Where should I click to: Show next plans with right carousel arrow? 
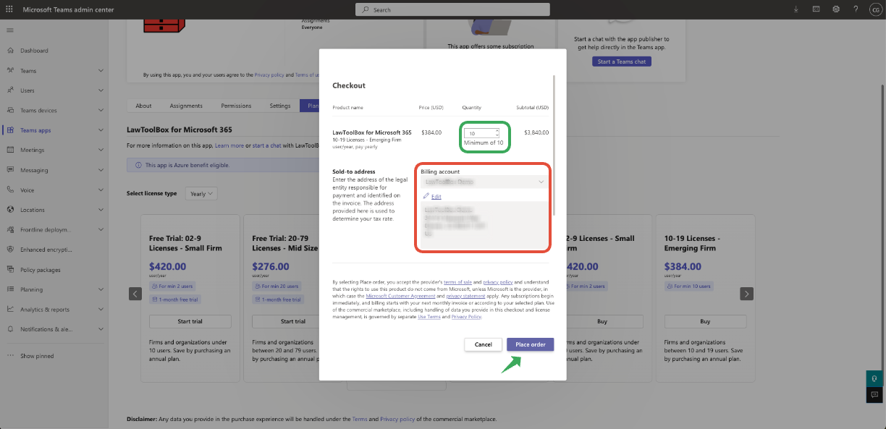tap(747, 294)
